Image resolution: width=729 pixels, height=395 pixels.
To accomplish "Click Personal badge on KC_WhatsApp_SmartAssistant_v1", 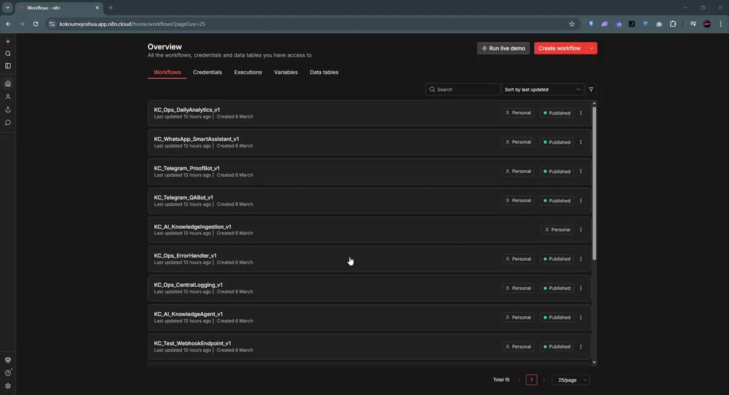I will point(518,142).
